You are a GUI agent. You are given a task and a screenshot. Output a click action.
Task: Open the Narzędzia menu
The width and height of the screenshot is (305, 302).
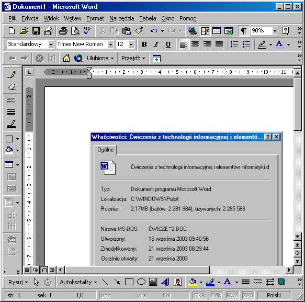[121, 18]
